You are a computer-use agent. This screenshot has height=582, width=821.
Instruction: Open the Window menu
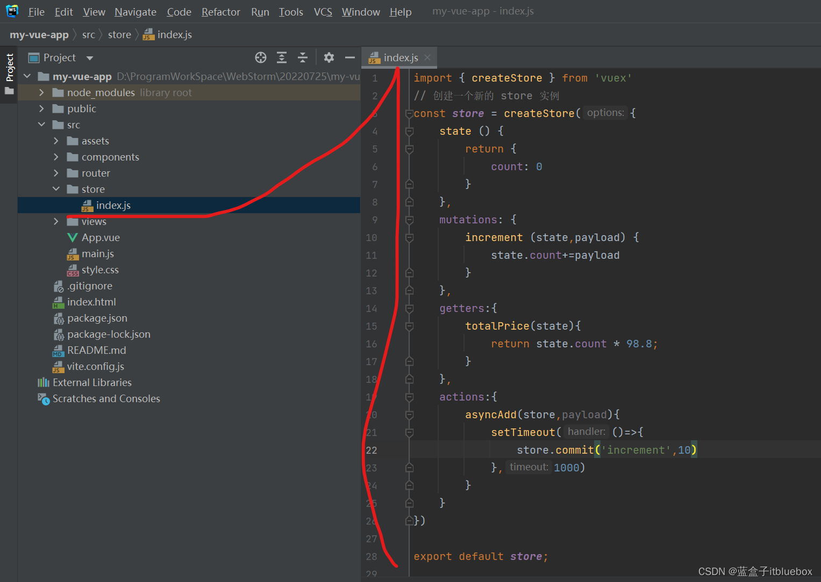point(361,12)
